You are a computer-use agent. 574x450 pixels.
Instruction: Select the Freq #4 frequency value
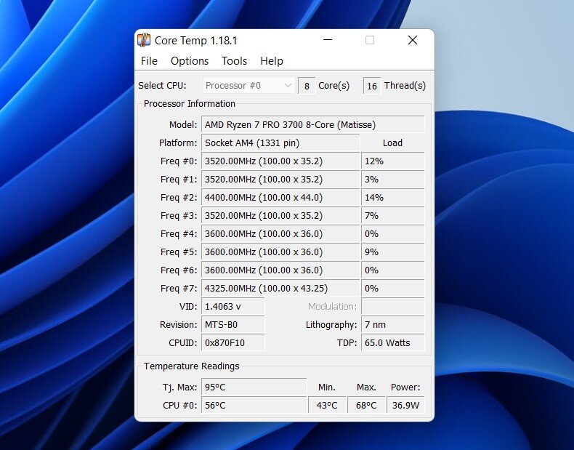pos(280,233)
